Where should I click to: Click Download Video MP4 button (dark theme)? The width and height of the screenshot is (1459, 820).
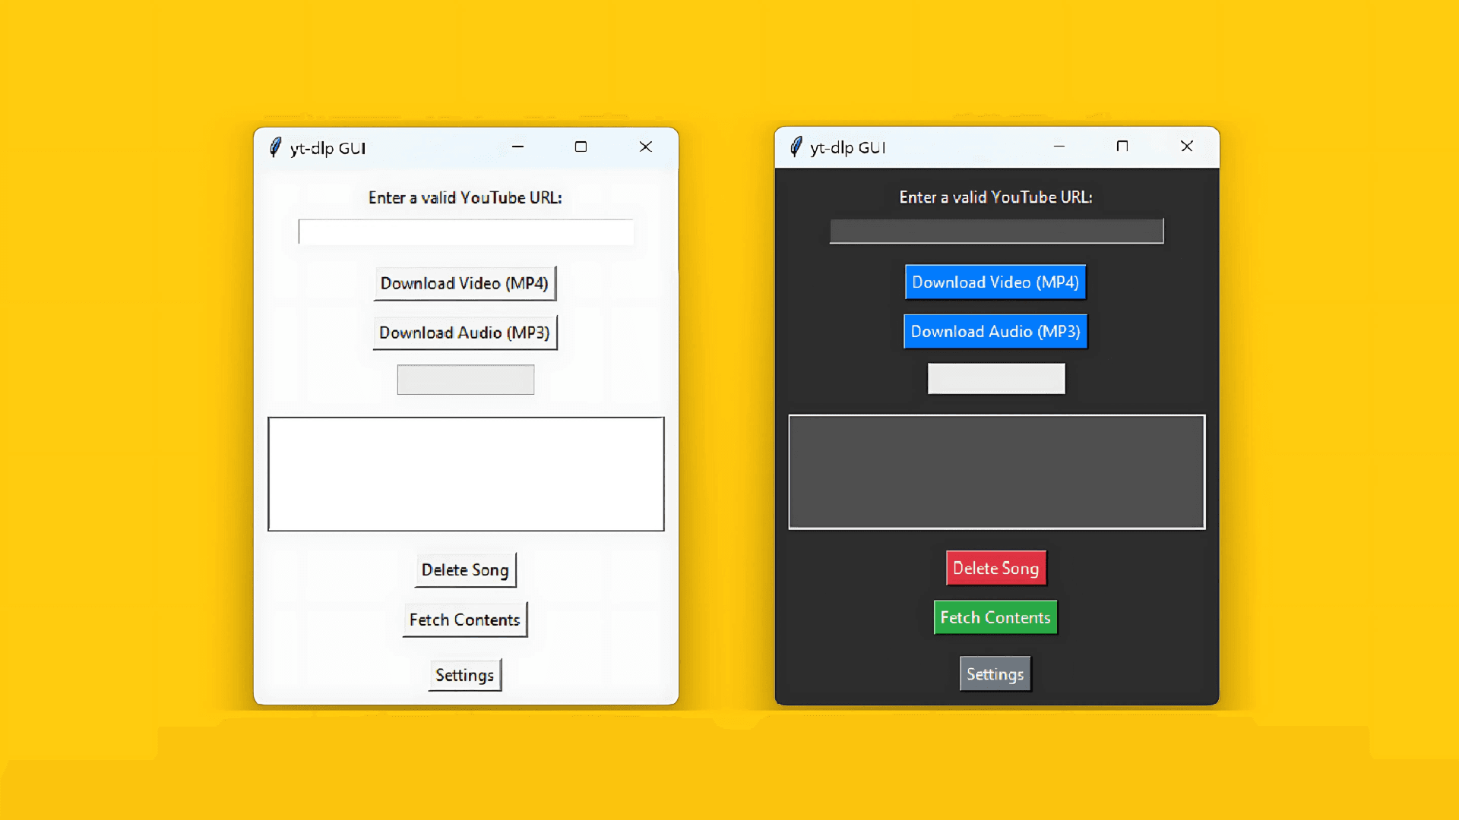(x=995, y=282)
